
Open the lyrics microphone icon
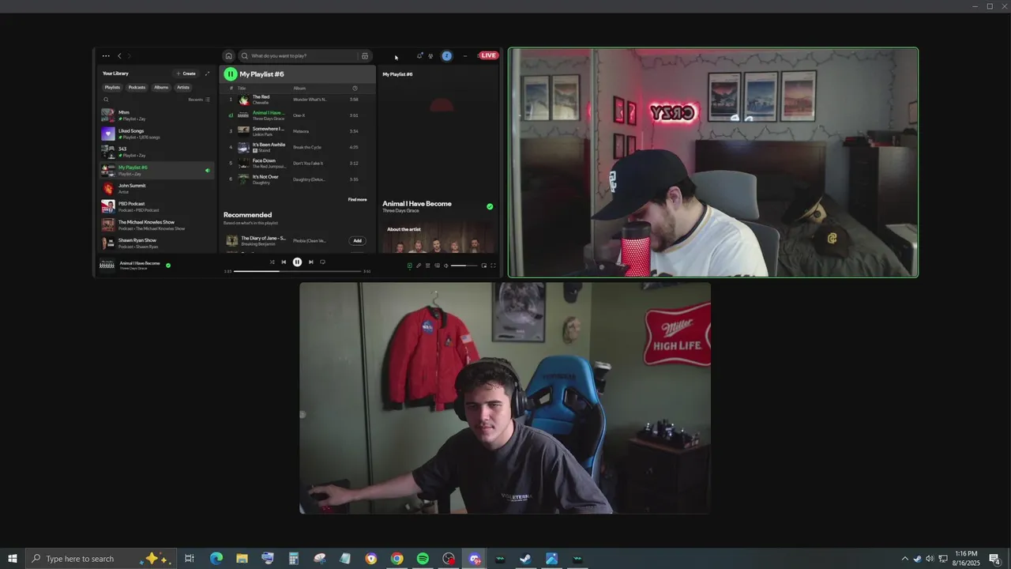point(419,266)
